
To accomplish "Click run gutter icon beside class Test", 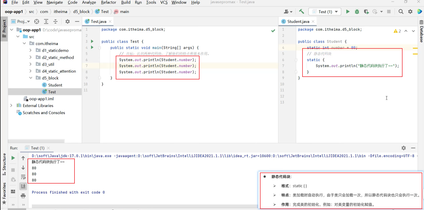I will pos(92,41).
